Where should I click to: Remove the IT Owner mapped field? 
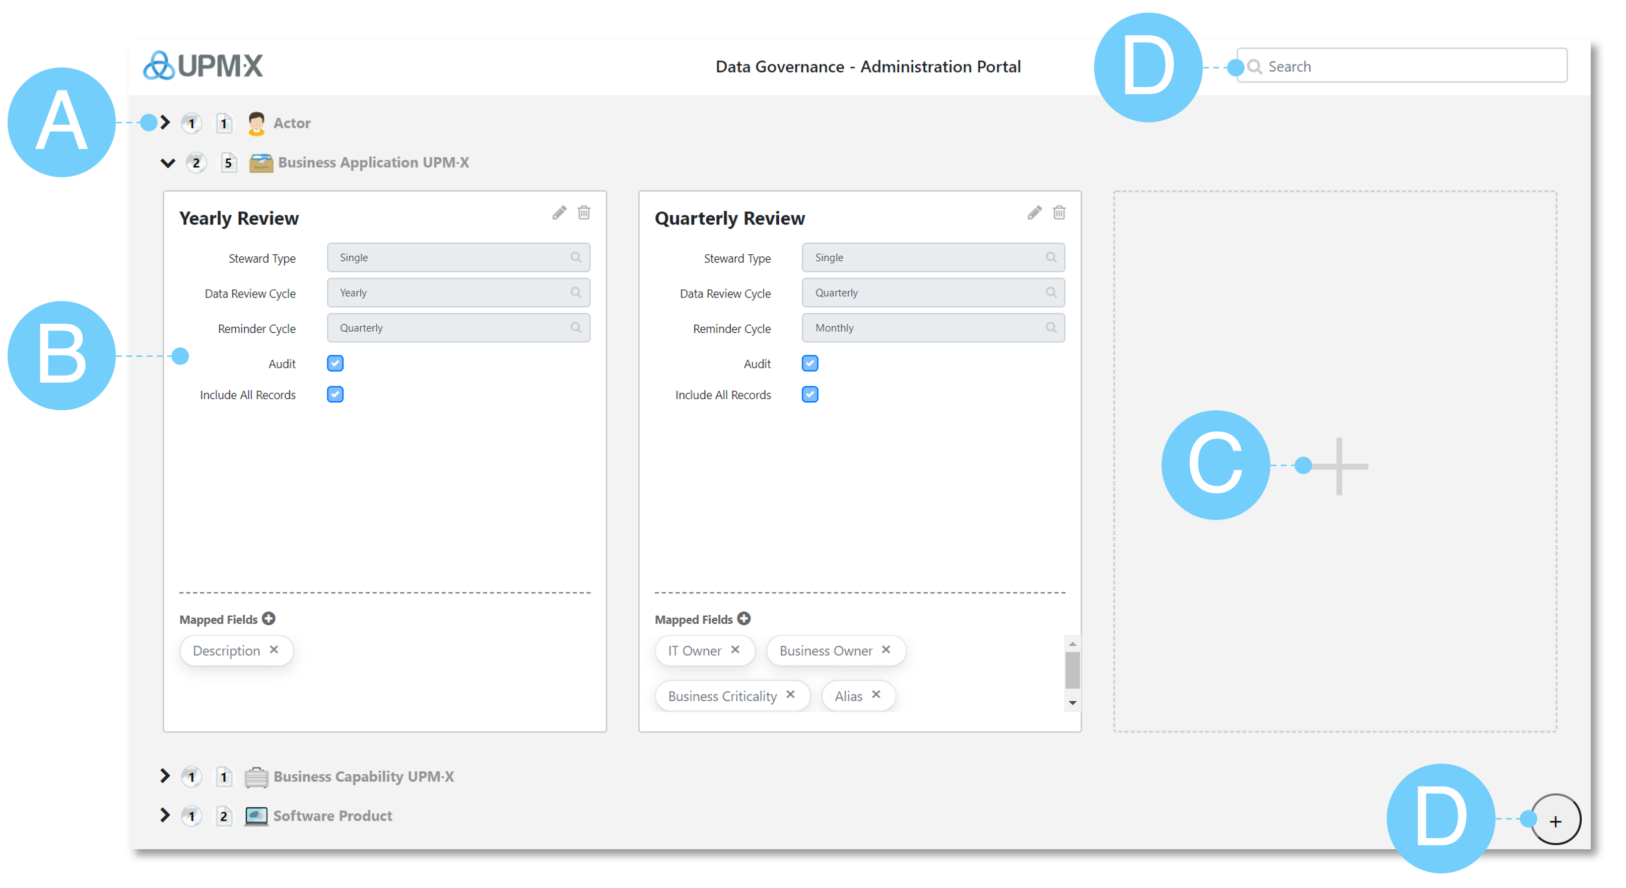tap(735, 649)
